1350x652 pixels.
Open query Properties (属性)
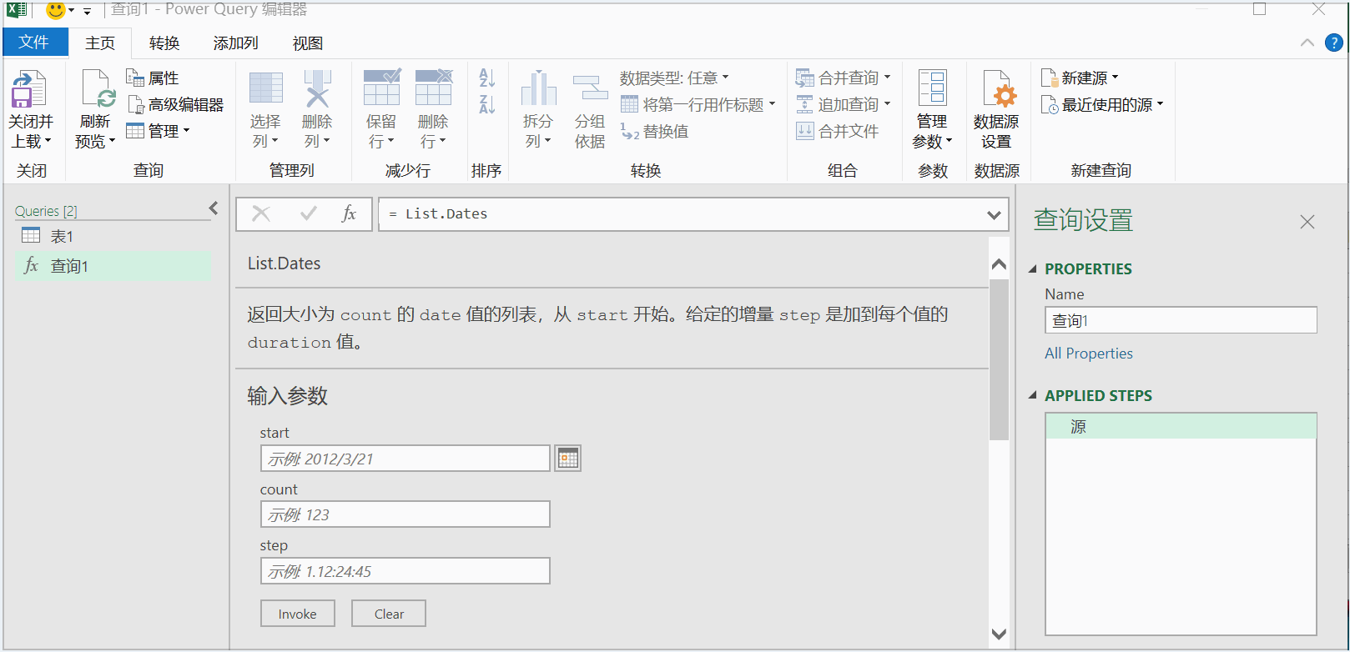pyautogui.click(x=153, y=78)
